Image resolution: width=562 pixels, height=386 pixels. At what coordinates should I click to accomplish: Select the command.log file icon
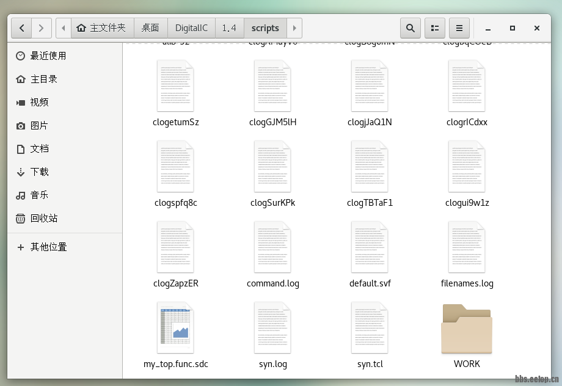272,247
